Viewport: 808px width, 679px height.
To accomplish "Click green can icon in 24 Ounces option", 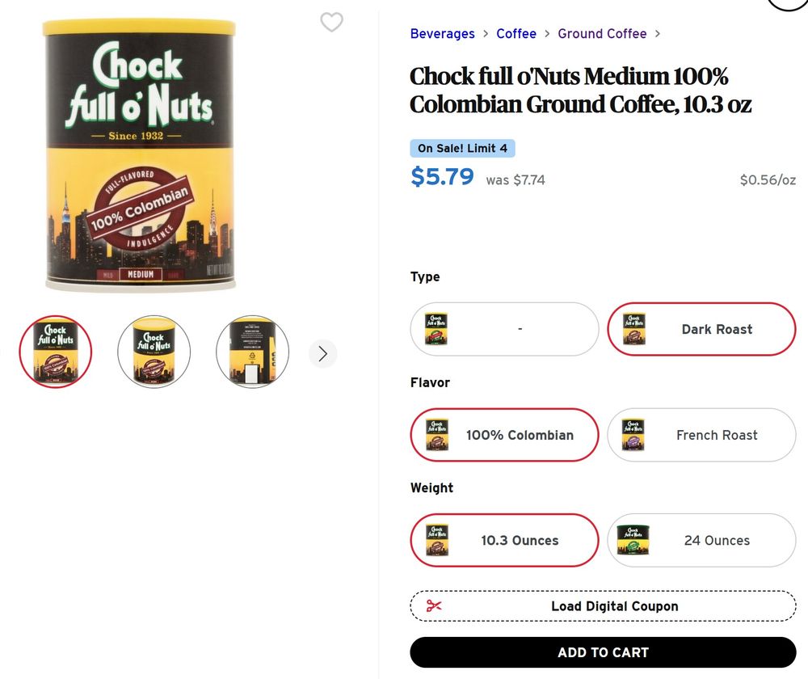I will point(633,540).
